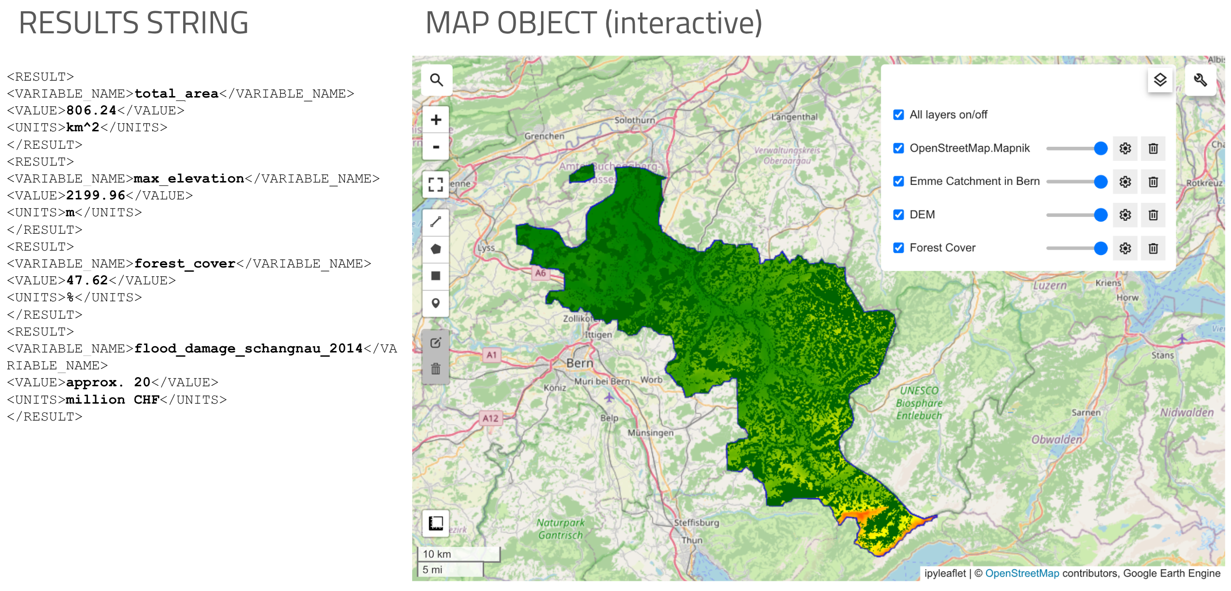Click the A1 highway shield on map
This screenshot has height=591, width=1231.
point(492,355)
